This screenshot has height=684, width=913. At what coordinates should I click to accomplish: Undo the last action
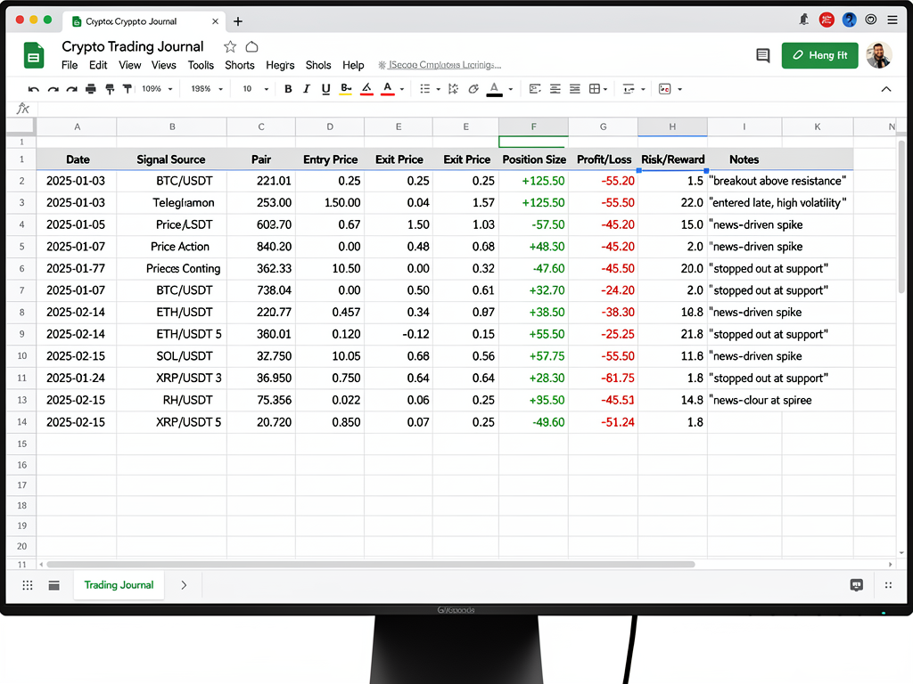coord(33,88)
